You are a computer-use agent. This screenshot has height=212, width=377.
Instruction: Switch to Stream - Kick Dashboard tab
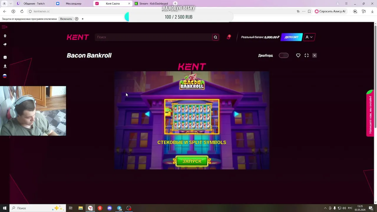click(x=152, y=4)
